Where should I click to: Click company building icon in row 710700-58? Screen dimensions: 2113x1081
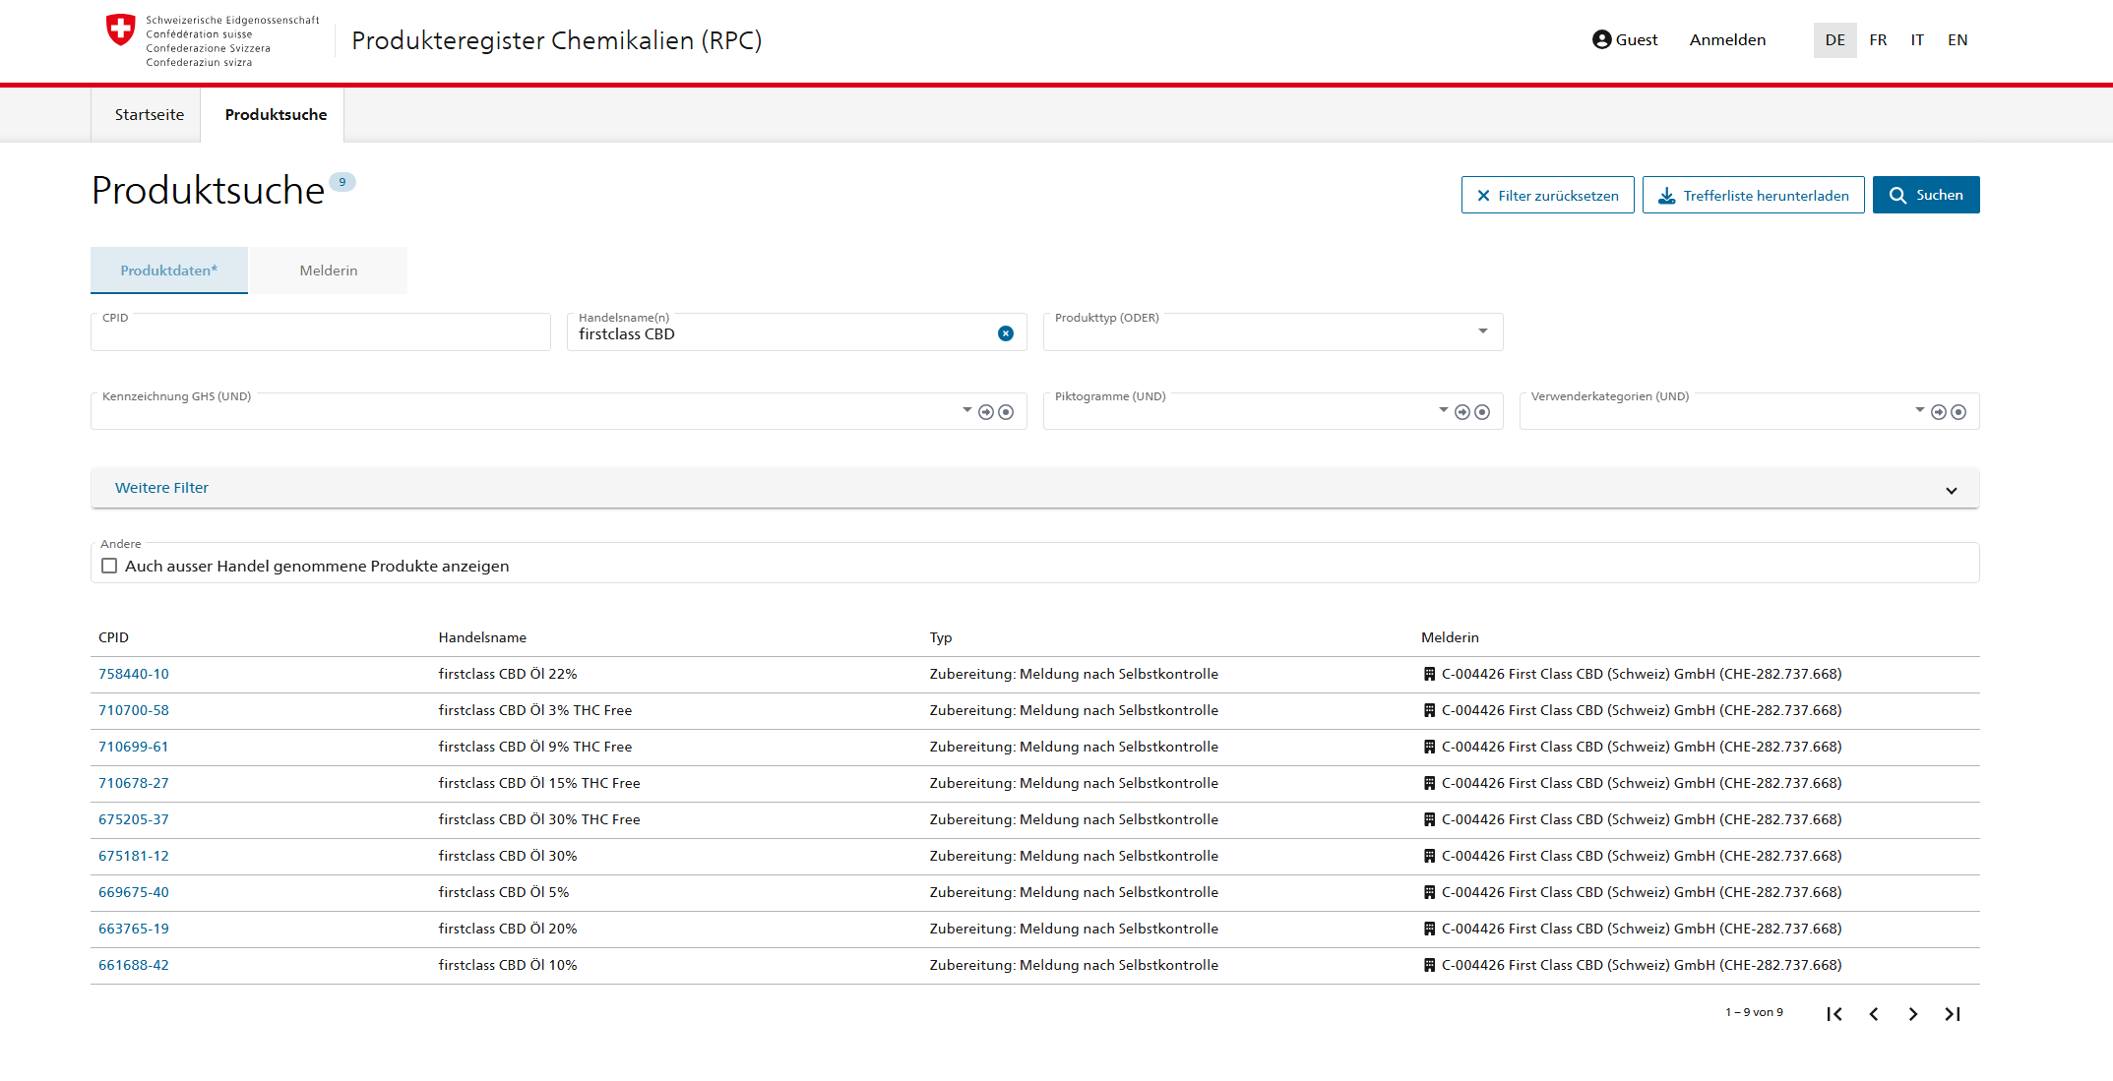[x=1429, y=710]
